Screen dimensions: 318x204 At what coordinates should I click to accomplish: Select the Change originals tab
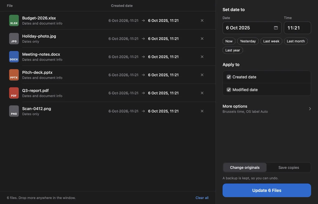245,167
